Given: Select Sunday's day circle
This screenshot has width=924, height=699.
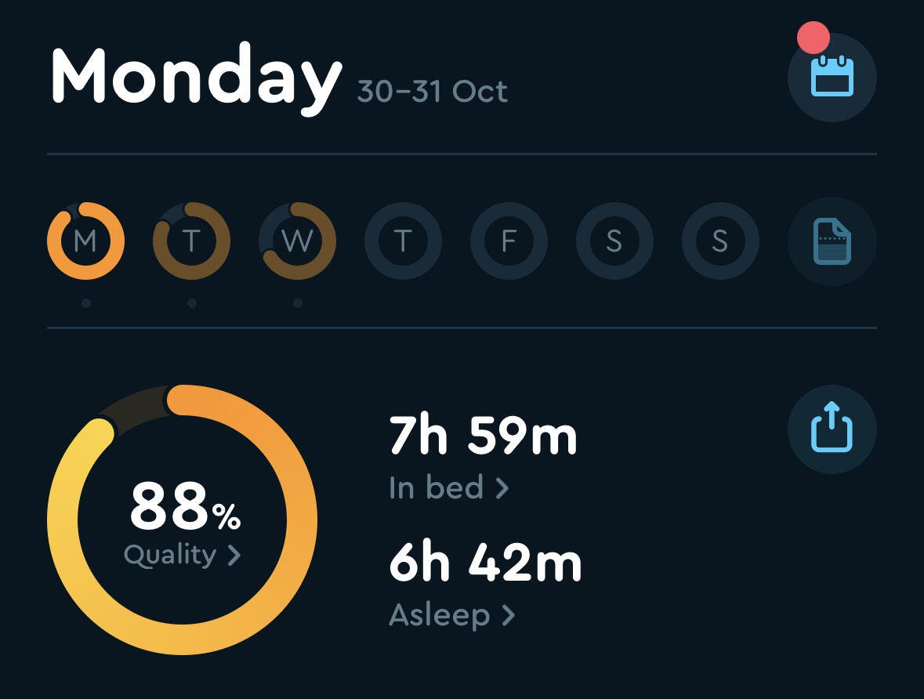Looking at the screenshot, I should pyautogui.click(x=720, y=241).
